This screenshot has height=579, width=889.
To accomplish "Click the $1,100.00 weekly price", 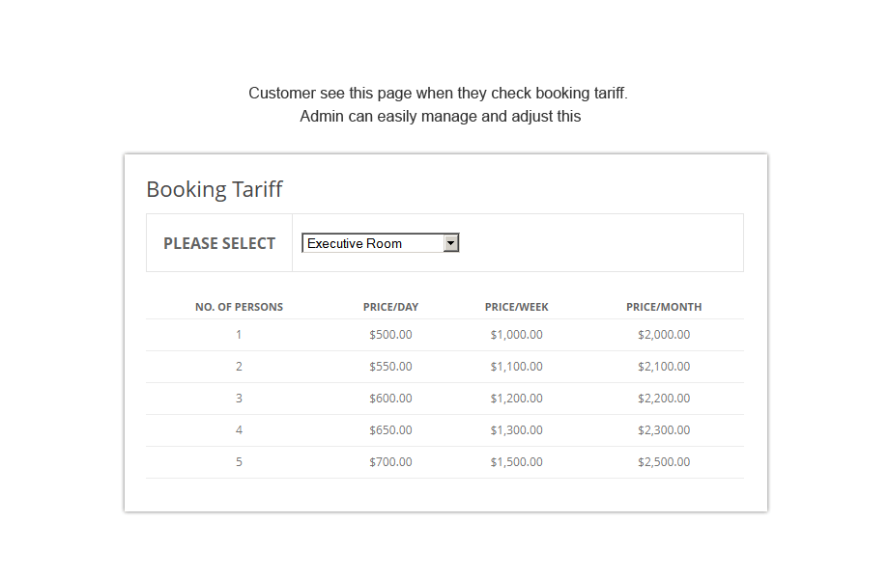I will click(516, 367).
